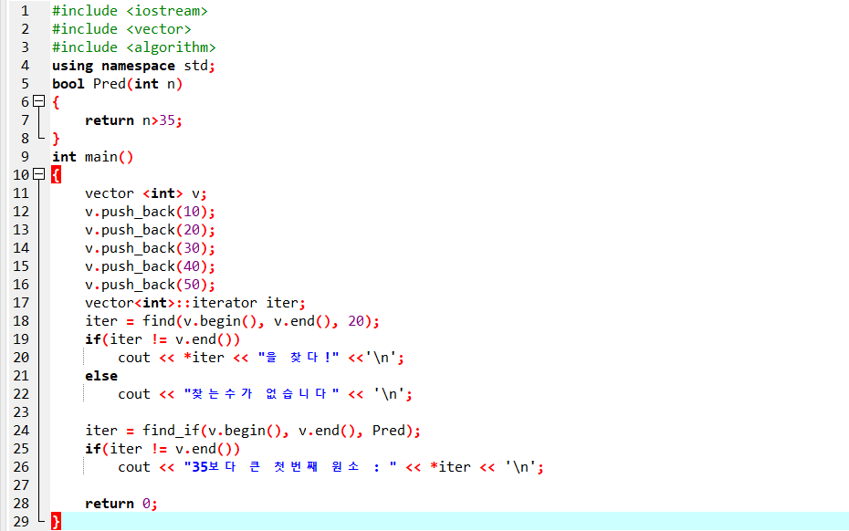Image resolution: width=849 pixels, height=531 pixels.
Task: Click 'iter = find(v.begin(), v.end(), 20);' line
Action: click(232, 321)
